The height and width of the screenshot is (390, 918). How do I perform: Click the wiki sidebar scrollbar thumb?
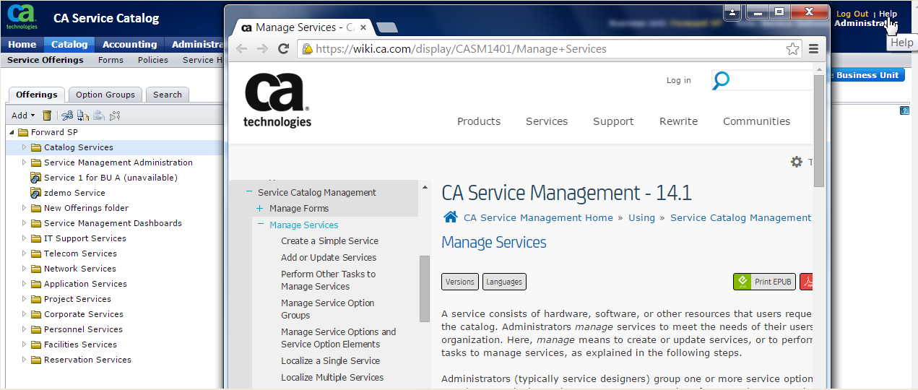[x=425, y=288]
